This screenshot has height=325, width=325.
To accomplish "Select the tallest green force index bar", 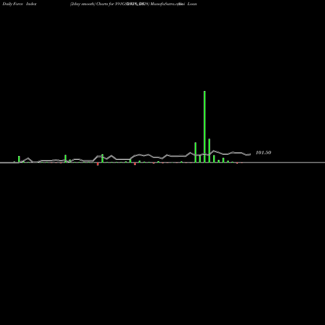I will pyautogui.click(x=205, y=127).
